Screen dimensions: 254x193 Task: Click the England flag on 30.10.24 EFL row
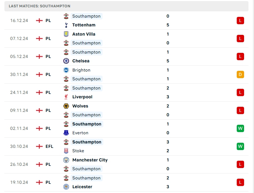[x=39, y=146]
